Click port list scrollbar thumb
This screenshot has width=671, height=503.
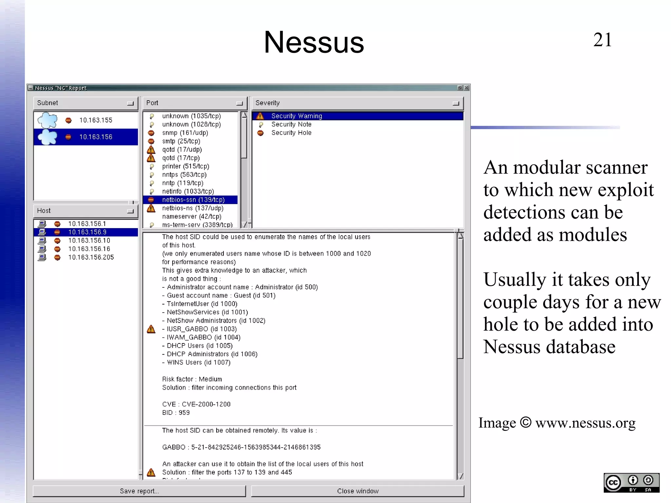(x=244, y=139)
